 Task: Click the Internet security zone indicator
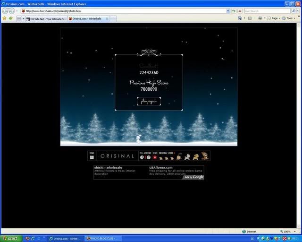pyautogui.click(x=250, y=232)
